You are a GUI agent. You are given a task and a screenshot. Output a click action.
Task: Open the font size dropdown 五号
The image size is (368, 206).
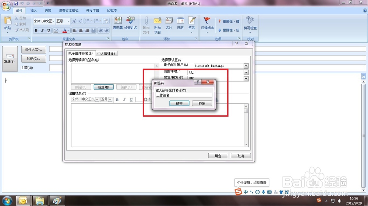(x=68, y=21)
